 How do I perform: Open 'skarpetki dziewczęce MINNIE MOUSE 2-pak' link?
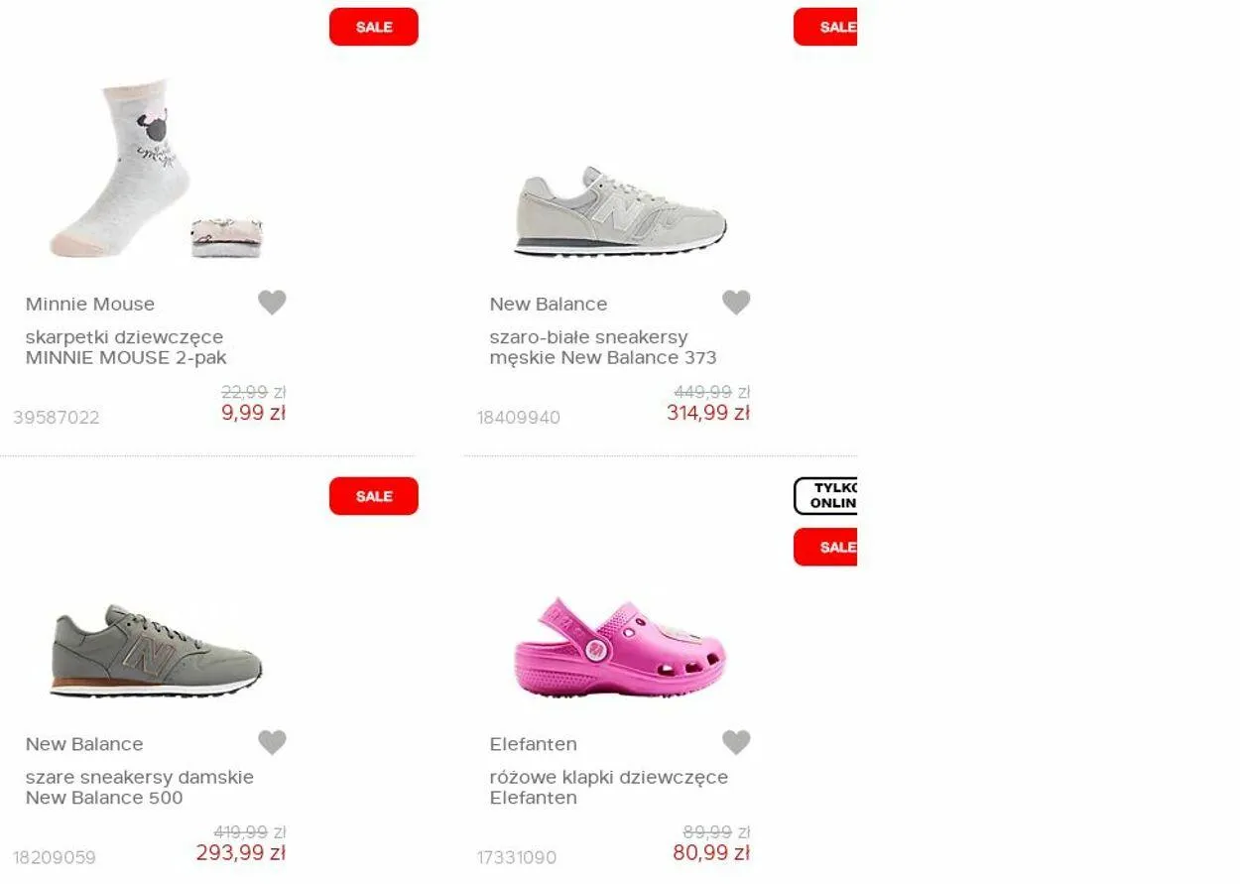pos(126,347)
